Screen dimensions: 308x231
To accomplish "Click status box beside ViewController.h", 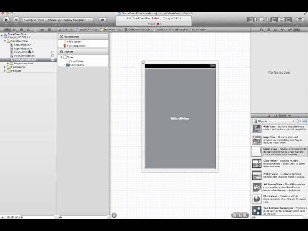I will click(53, 52).
